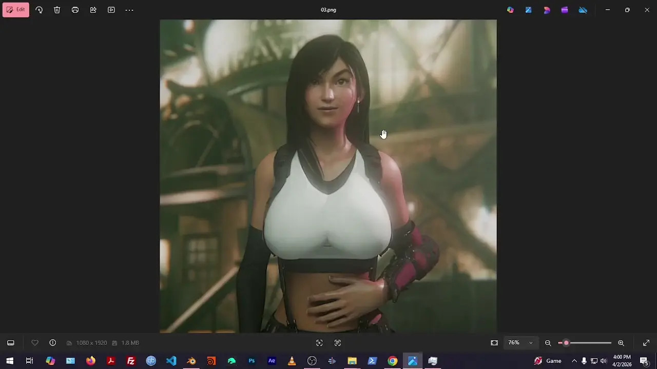Open VLC media player from taskbar
This screenshot has height=369, width=657.
(292, 361)
